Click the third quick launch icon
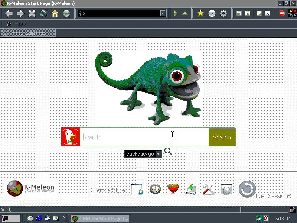The image size is (297, 223). tap(48, 218)
